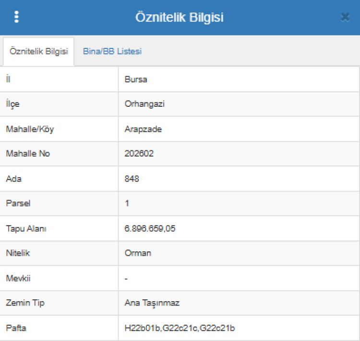Click the Mahalle/Köy field label
Viewport: 360px width, 341px height.
tap(30, 129)
